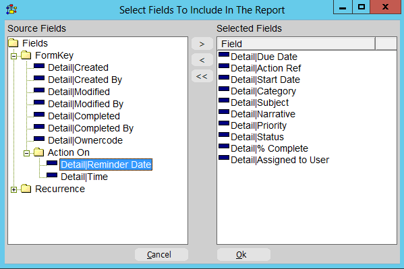This screenshot has height=269, width=404.
Task: Click the field icon beside Detail|Created
Action: pos(39,66)
